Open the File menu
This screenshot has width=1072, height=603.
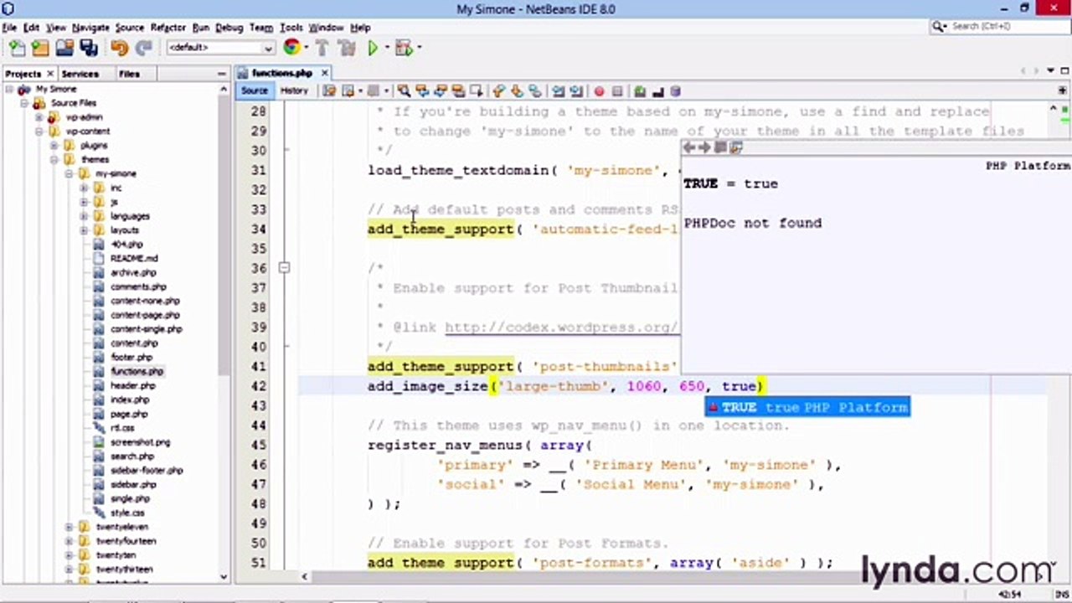[9, 28]
